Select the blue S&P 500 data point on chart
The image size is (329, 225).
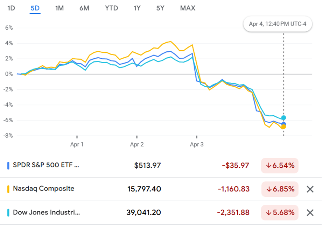(x=283, y=124)
